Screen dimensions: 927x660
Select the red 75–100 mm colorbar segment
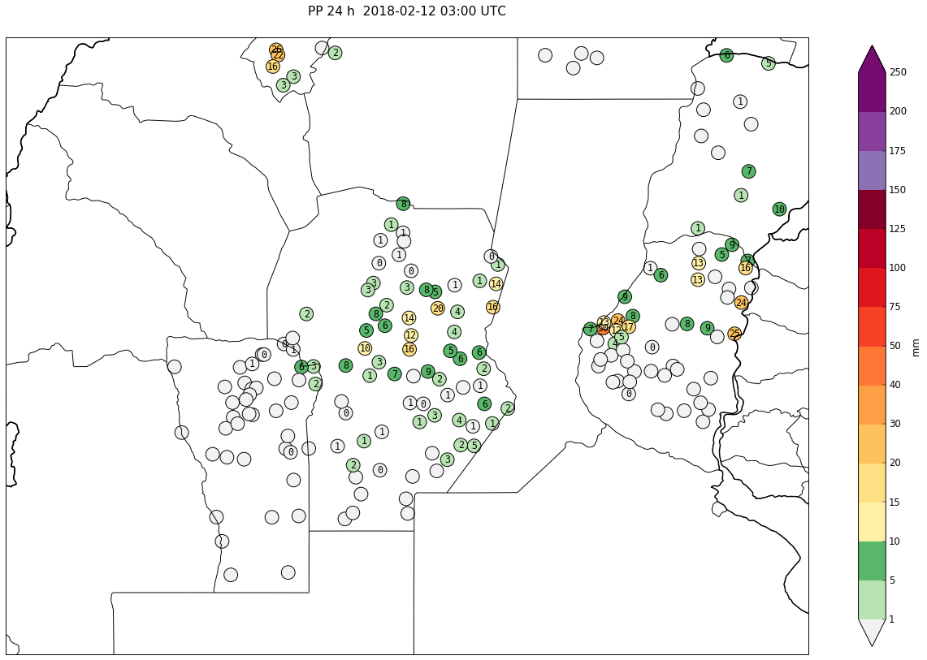click(x=872, y=287)
